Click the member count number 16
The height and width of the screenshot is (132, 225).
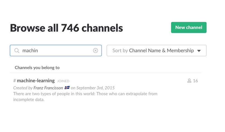point(196,81)
